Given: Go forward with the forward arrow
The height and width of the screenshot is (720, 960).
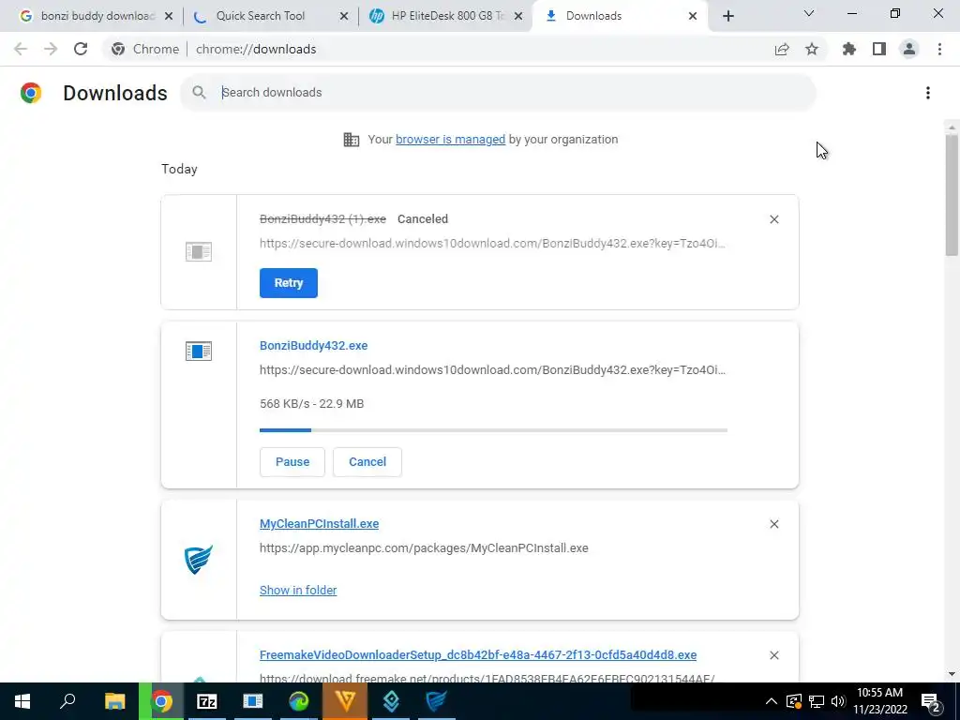Looking at the screenshot, I should [x=51, y=49].
